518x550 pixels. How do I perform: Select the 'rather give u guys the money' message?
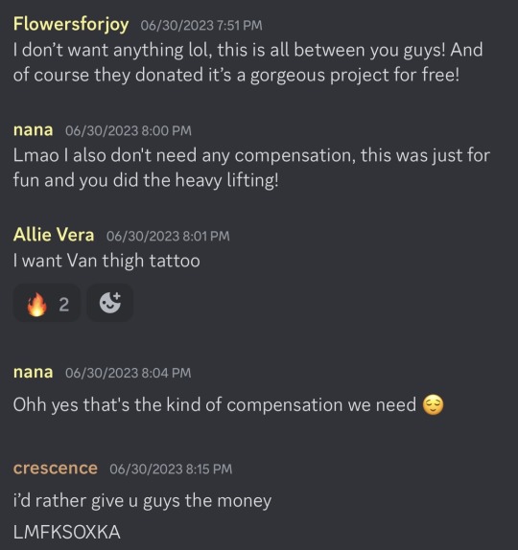(142, 501)
